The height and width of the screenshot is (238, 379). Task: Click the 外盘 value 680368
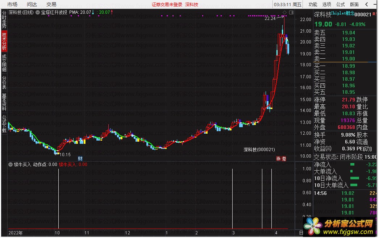(x=346, y=127)
